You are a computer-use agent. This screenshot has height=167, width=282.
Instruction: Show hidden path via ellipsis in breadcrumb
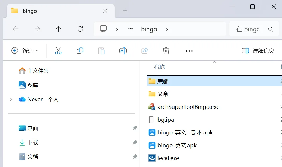pos(130,29)
